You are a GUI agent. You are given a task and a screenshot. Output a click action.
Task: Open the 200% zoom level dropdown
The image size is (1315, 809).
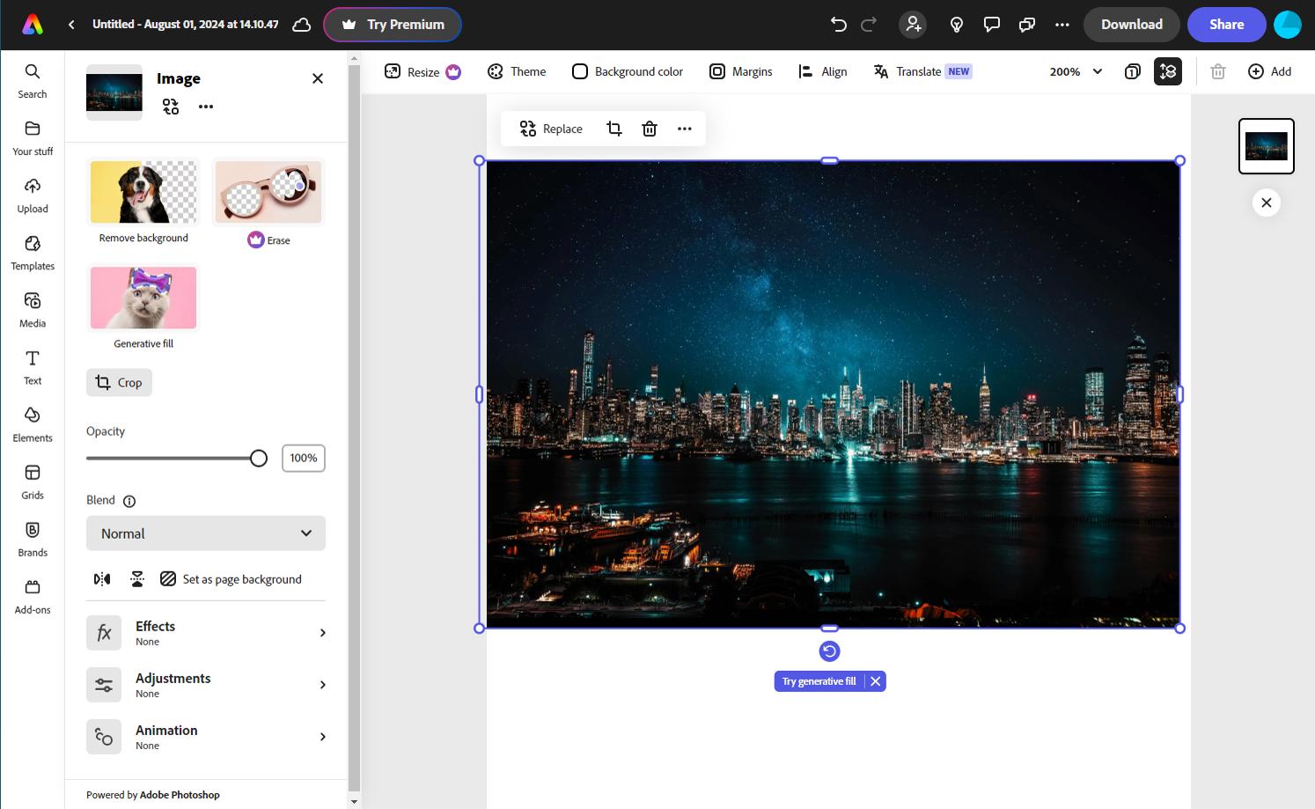click(1075, 71)
